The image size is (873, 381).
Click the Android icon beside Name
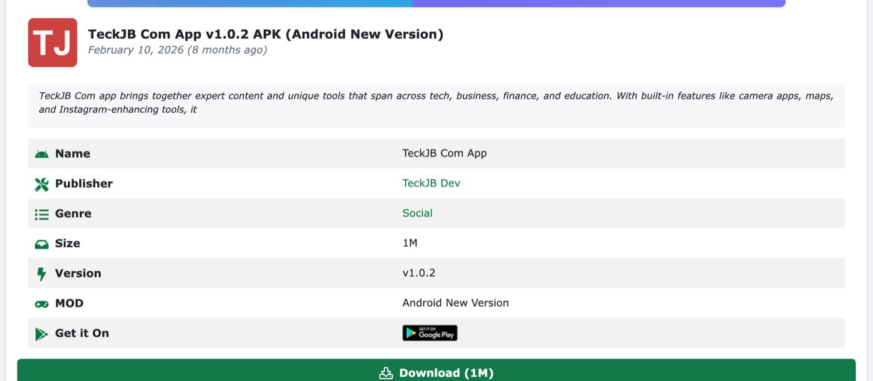pyautogui.click(x=42, y=154)
